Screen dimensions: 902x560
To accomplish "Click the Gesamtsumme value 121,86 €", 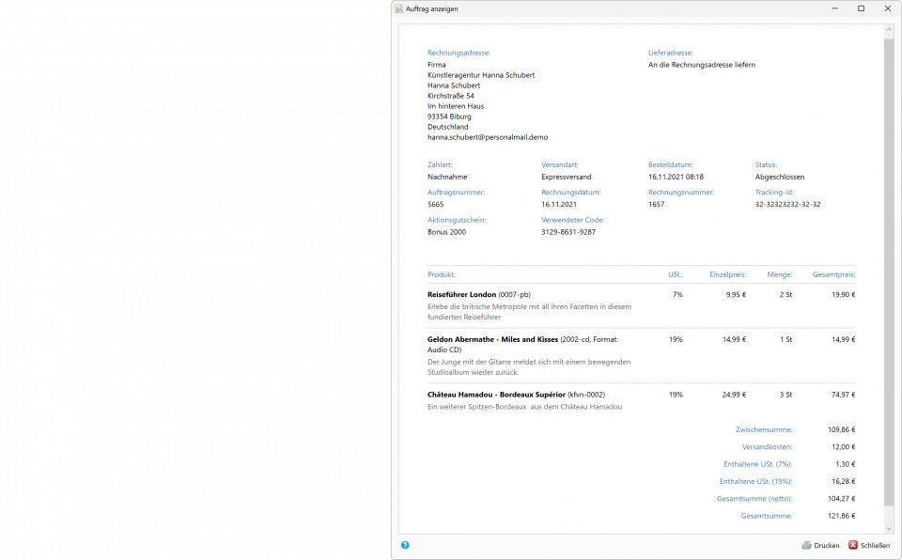I will tap(841, 516).
